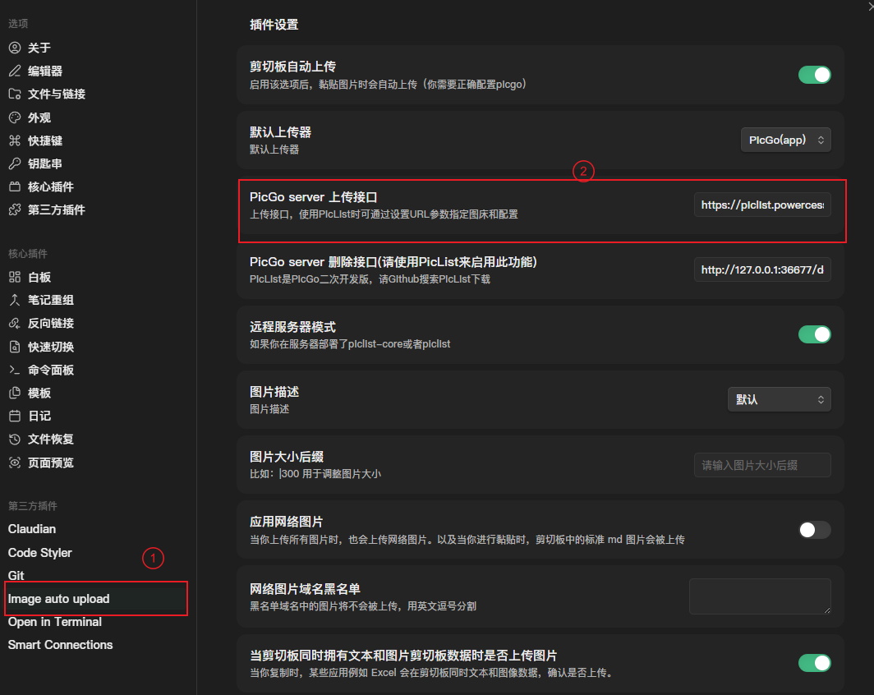
Task: Click the 文件与链接 folder icon
Action: pyautogui.click(x=15, y=94)
